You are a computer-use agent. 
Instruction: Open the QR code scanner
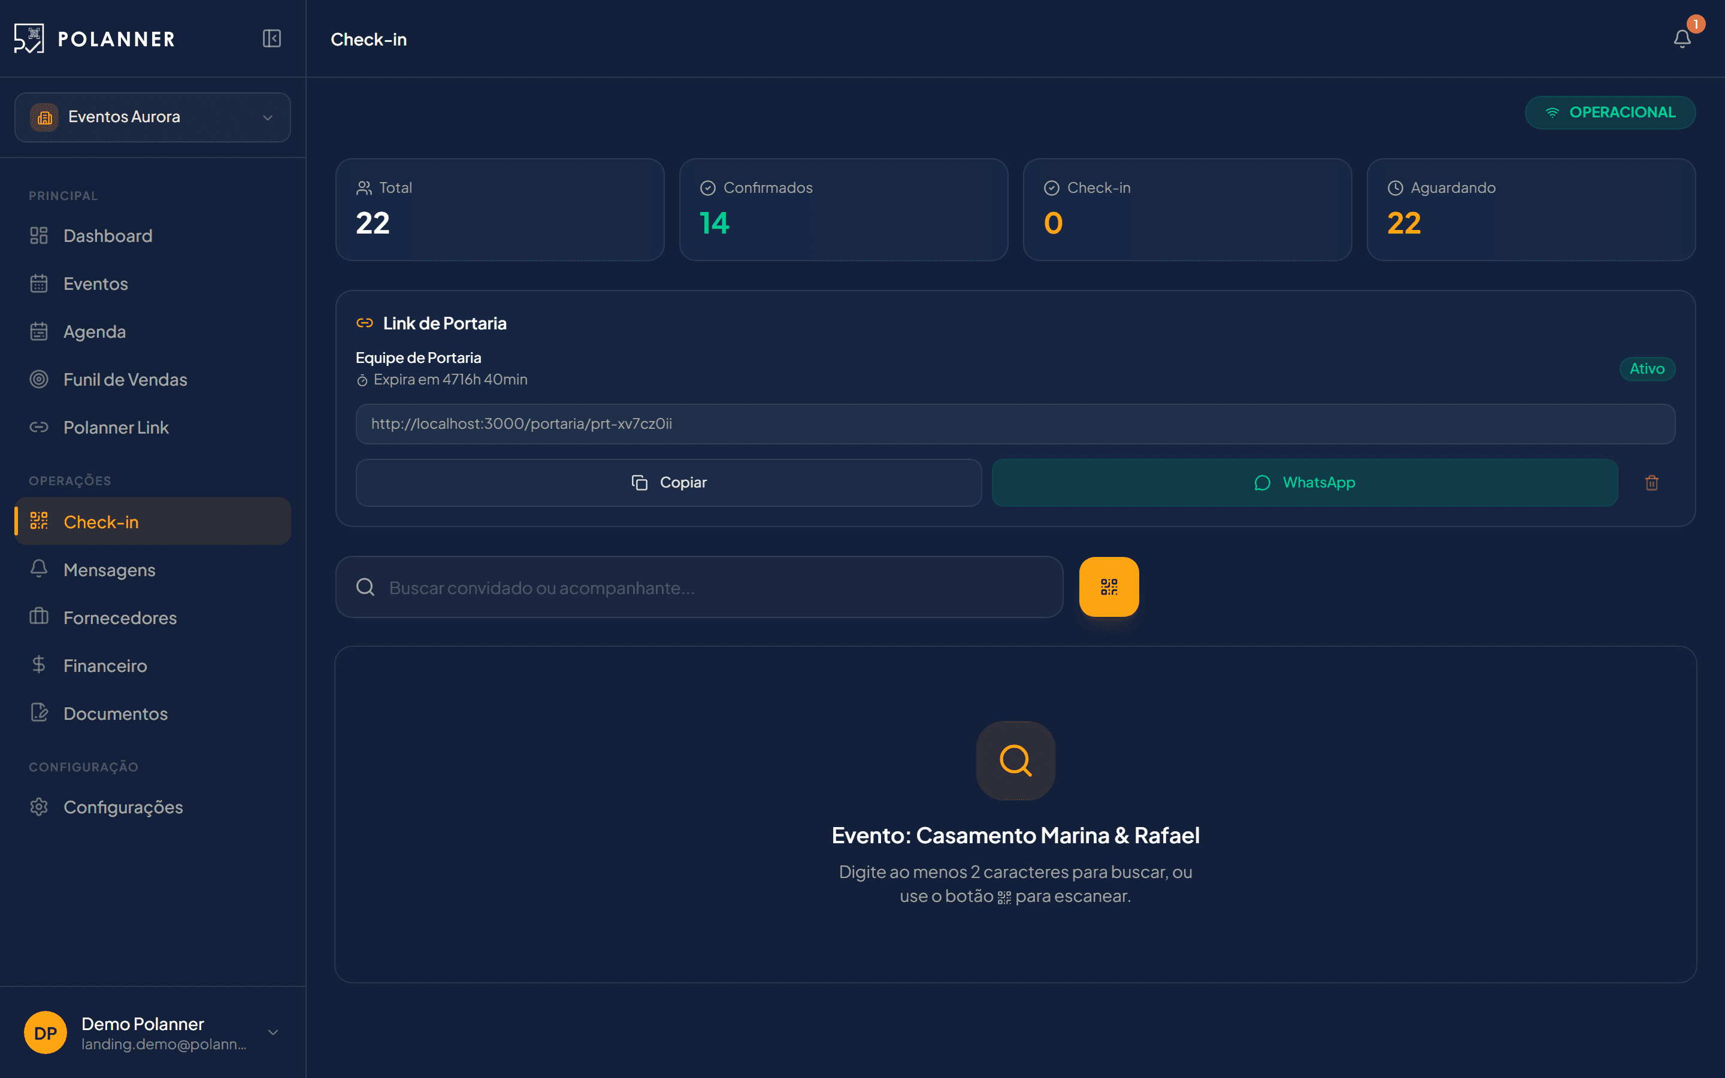click(x=1109, y=587)
